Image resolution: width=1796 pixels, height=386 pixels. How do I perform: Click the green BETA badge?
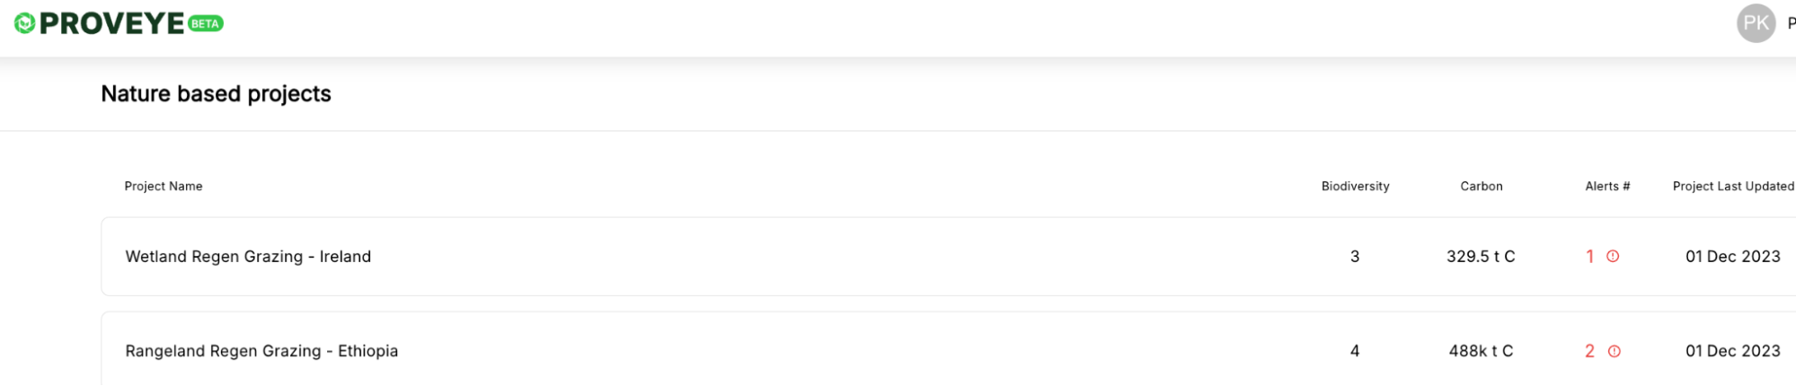point(206,23)
